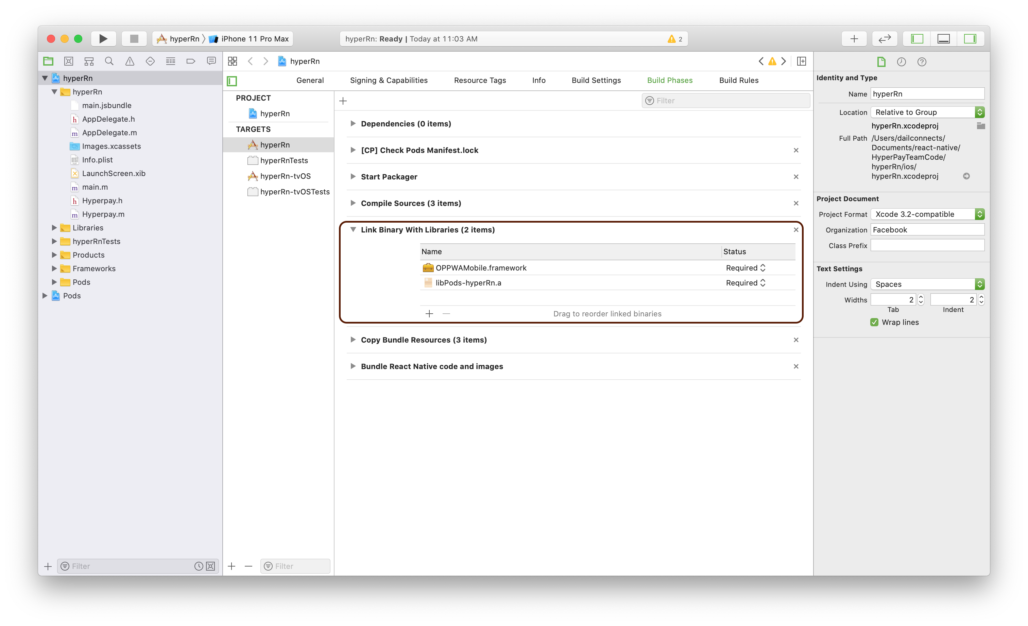Open the related items grid icon
Image resolution: width=1028 pixels, height=626 pixels.
(233, 61)
